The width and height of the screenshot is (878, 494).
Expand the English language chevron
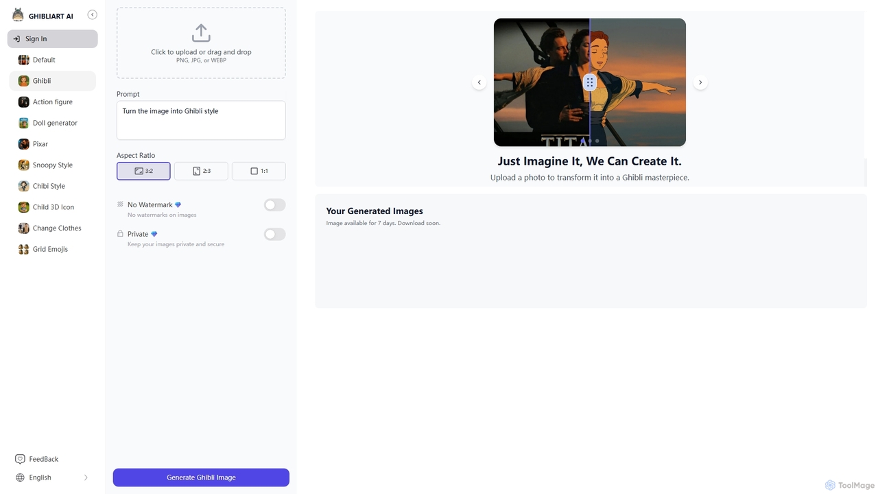click(86, 478)
